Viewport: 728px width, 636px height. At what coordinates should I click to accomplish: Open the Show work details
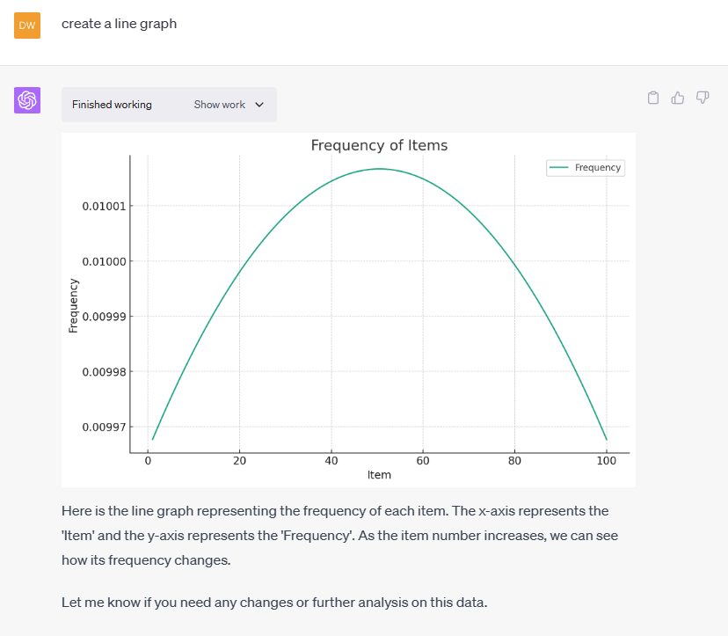[x=220, y=105]
